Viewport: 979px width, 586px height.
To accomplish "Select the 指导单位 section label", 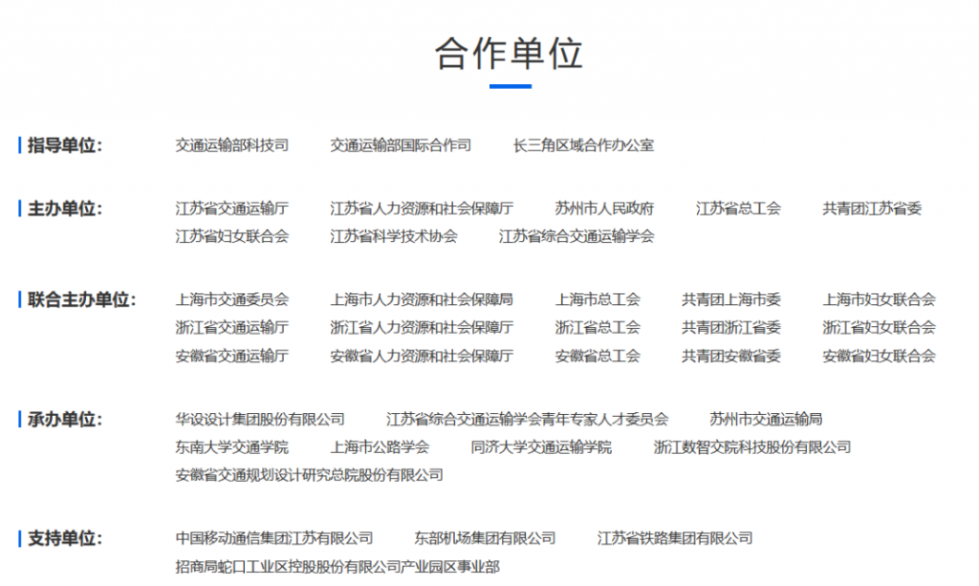I will tap(65, 145).
